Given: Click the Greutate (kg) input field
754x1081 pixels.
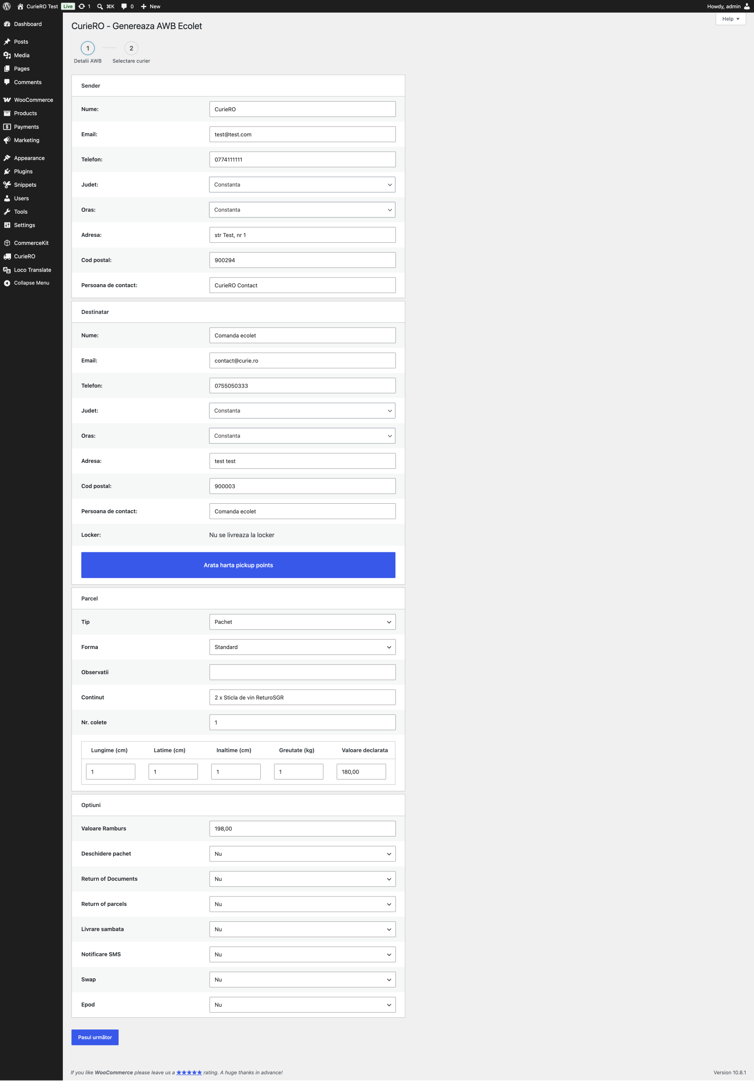Looking at the screenshot, I should [298, 771].
